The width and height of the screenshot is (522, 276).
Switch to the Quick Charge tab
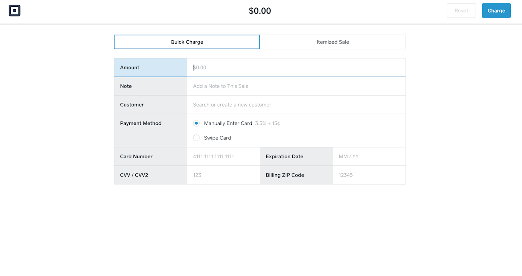186,42
